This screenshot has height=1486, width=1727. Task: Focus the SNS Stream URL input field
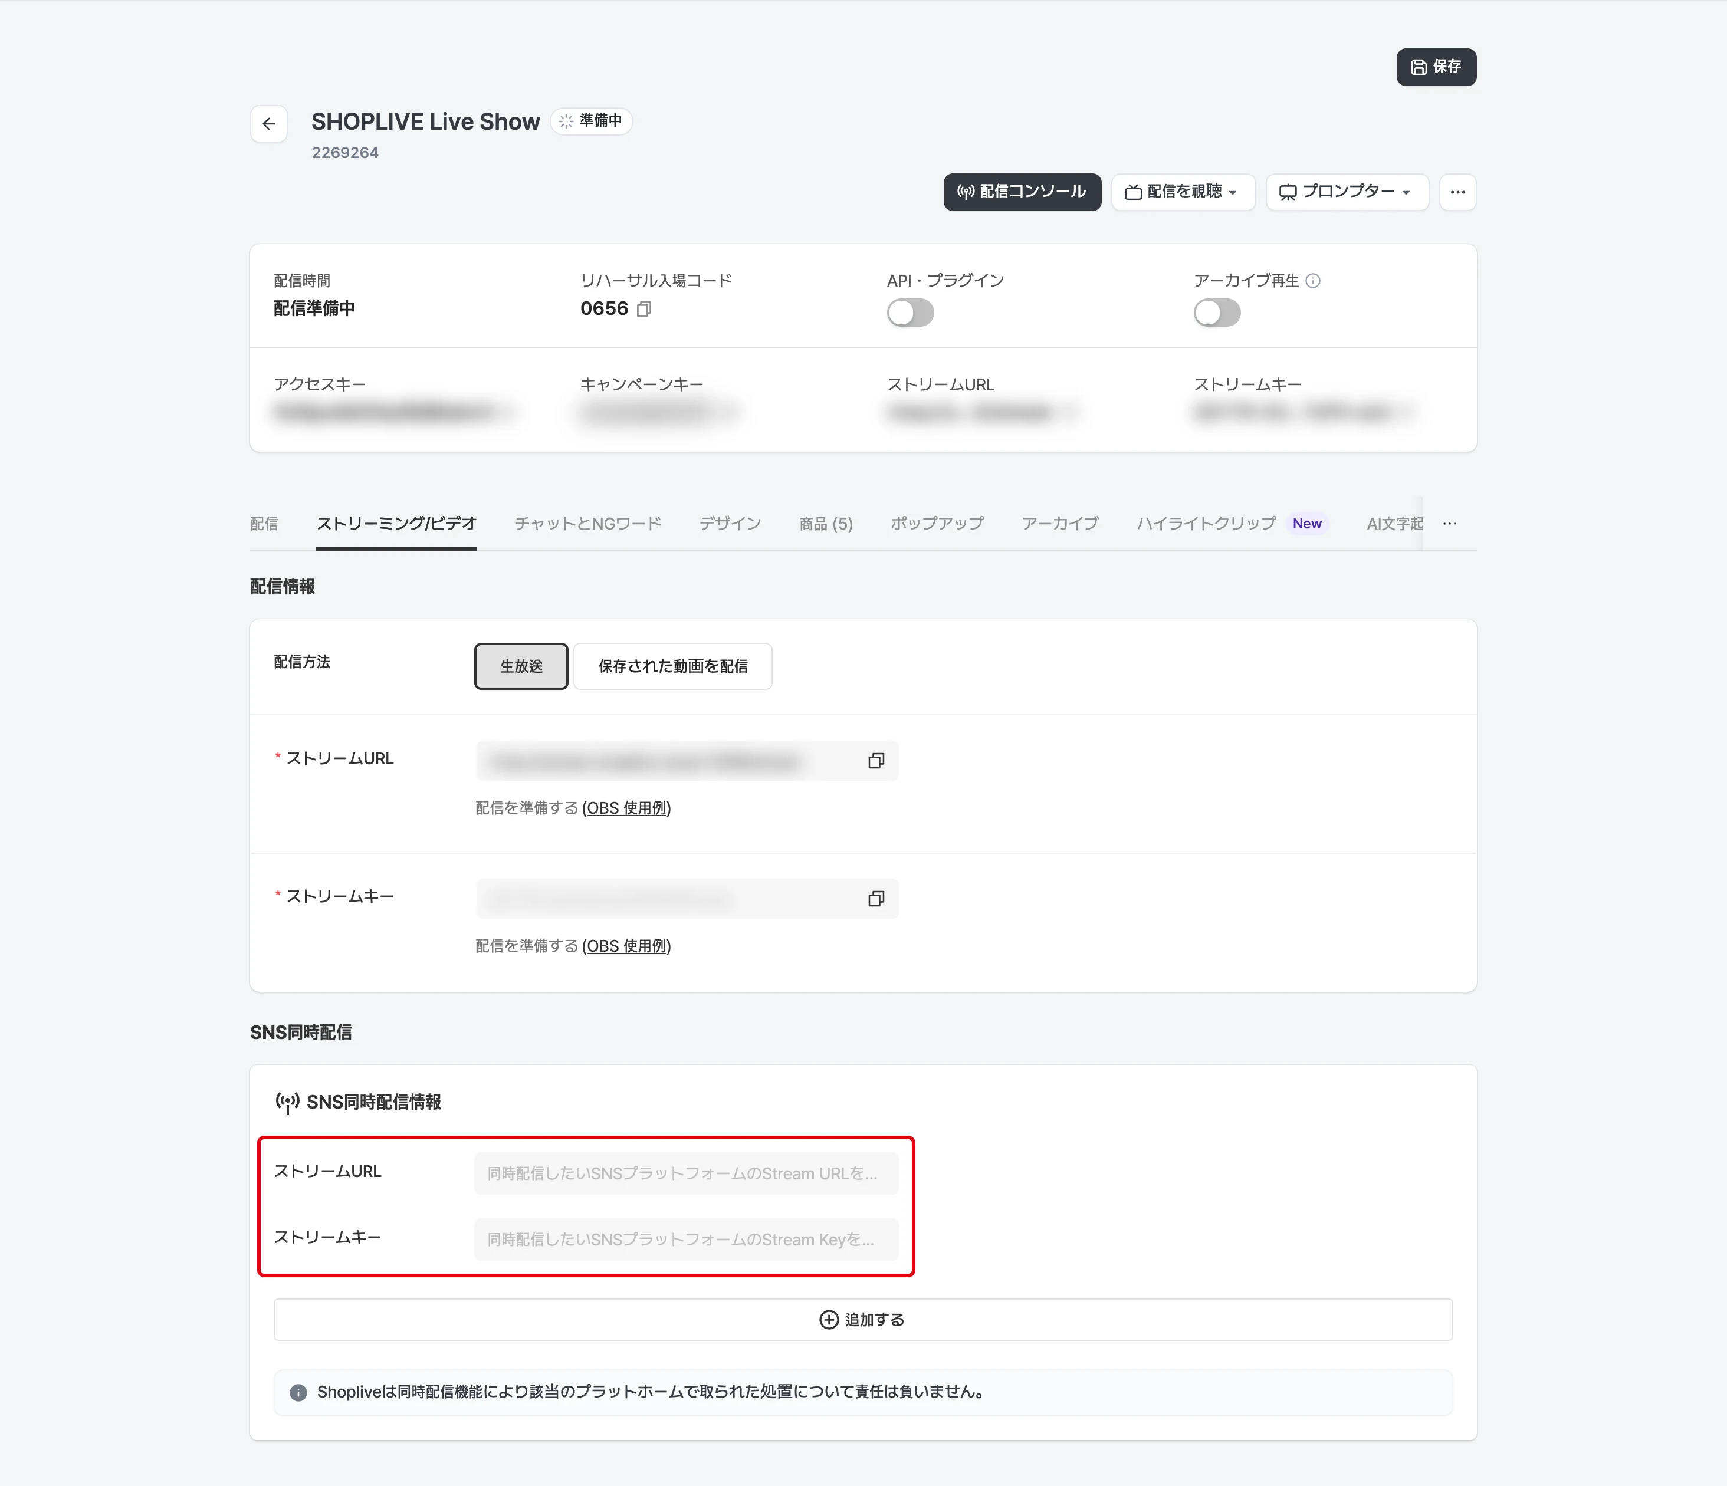point(686,1173)
